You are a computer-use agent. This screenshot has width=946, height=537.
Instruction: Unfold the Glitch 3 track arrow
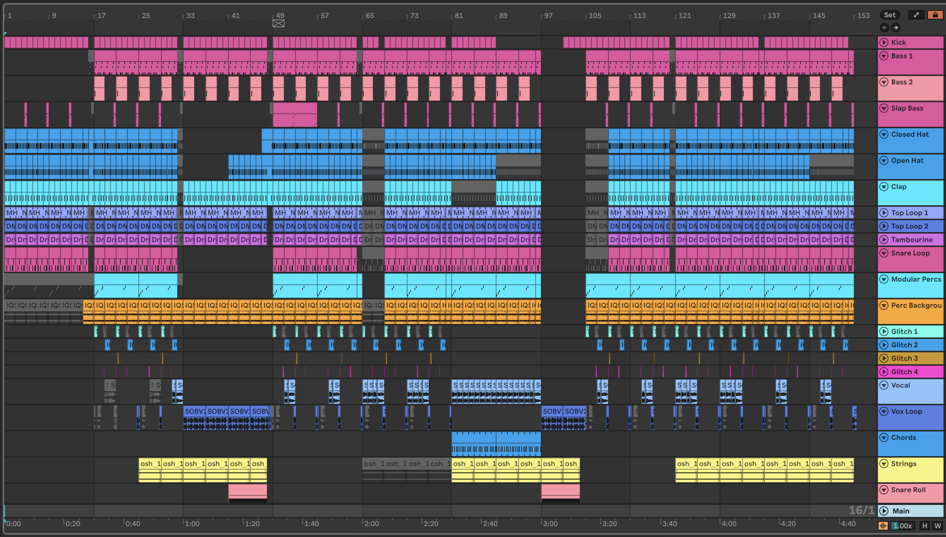pyautogui.click(x=884, y=358)
